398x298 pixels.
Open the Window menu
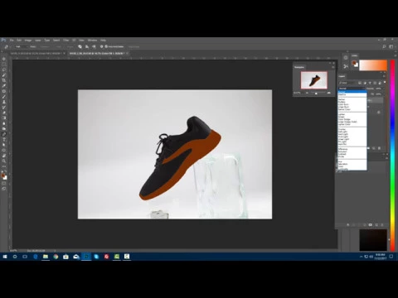(92, 41)
